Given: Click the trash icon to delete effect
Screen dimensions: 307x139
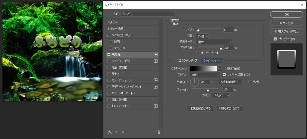Looking at the screenshot, I should pyautogui.click(x=159, y=132).
